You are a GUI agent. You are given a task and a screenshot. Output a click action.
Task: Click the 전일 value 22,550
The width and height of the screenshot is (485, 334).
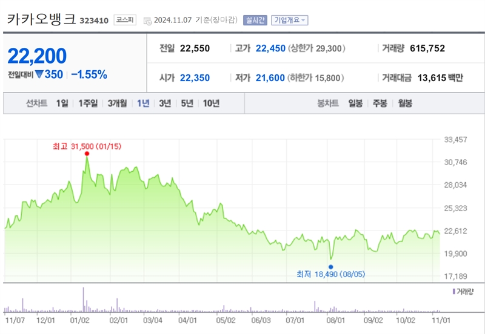195,48
